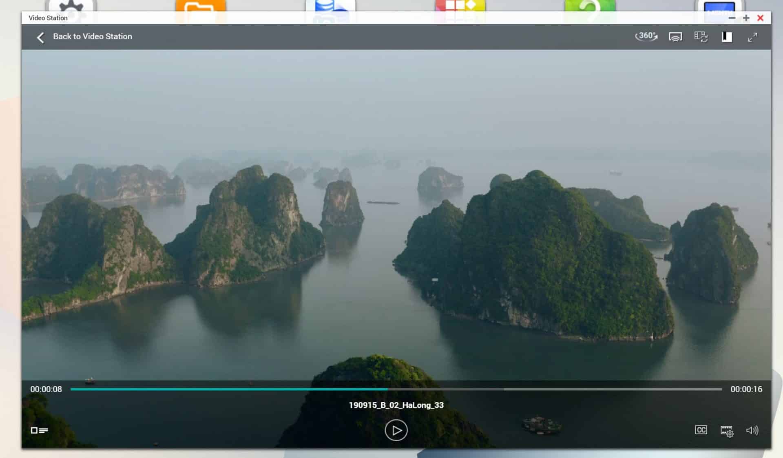Toggle the side panel icon

pyautogui.click(x=727, y=37)
